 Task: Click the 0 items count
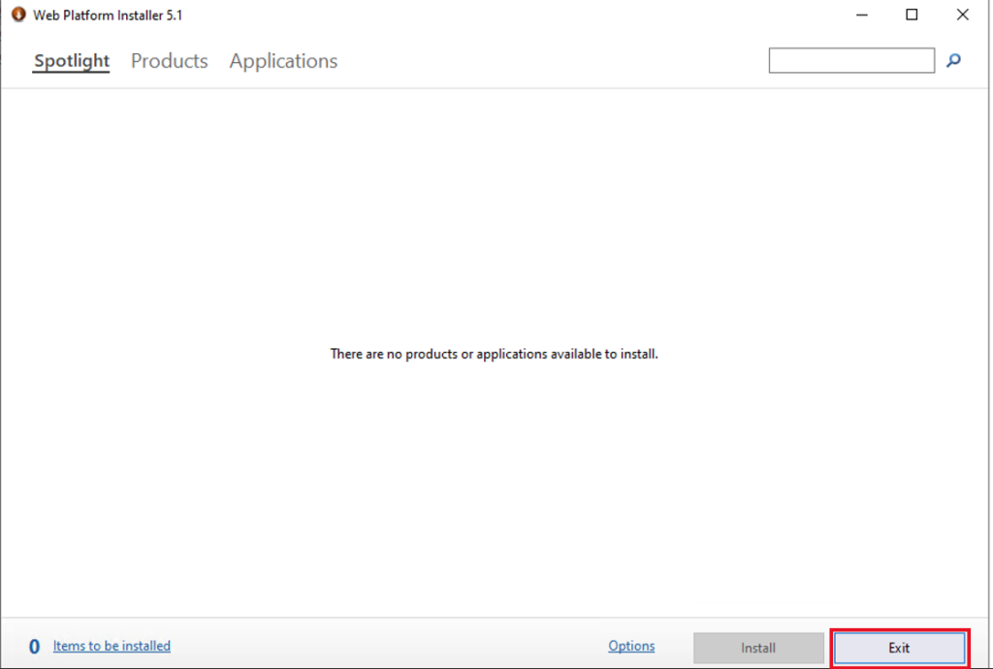pyautogui.click(x=34, y=646)
